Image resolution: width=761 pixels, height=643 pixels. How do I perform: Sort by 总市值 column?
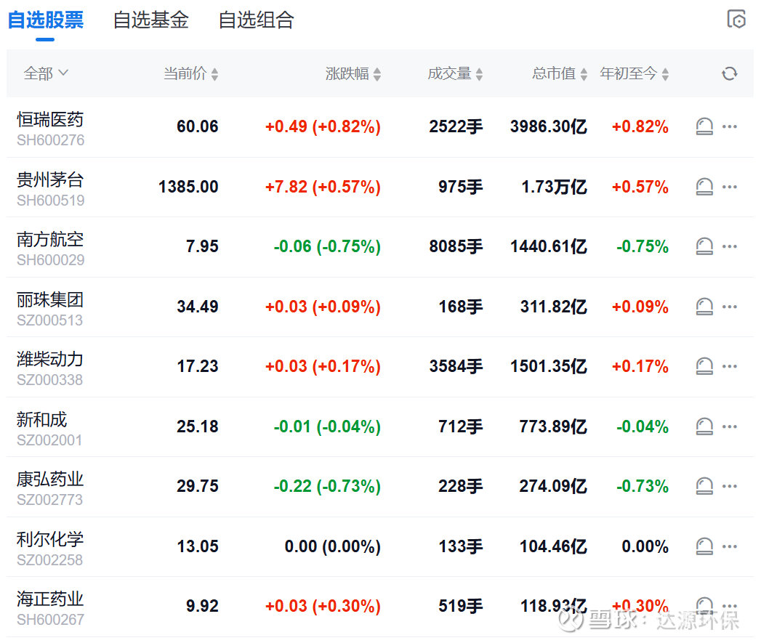point(560,74)
